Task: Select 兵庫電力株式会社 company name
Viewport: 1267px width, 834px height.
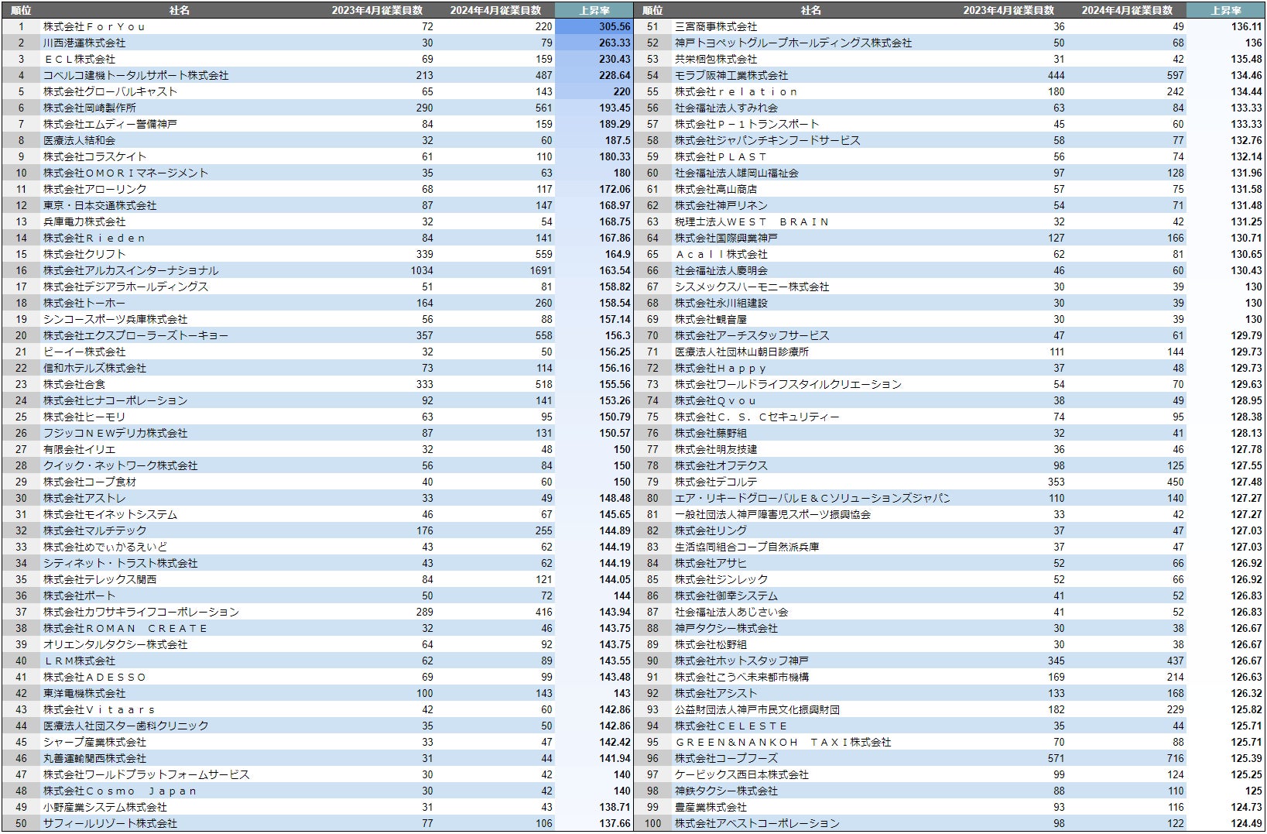Action: [84, 221]
